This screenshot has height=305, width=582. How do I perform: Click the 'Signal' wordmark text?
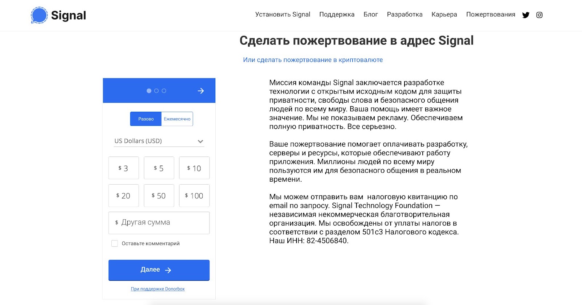tap(68, 15)
